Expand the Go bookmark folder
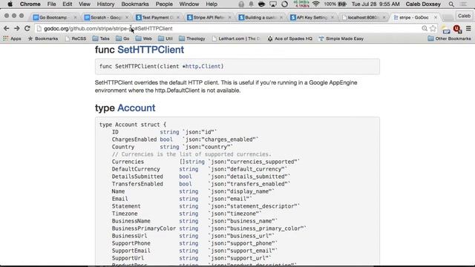 point(122,39)
